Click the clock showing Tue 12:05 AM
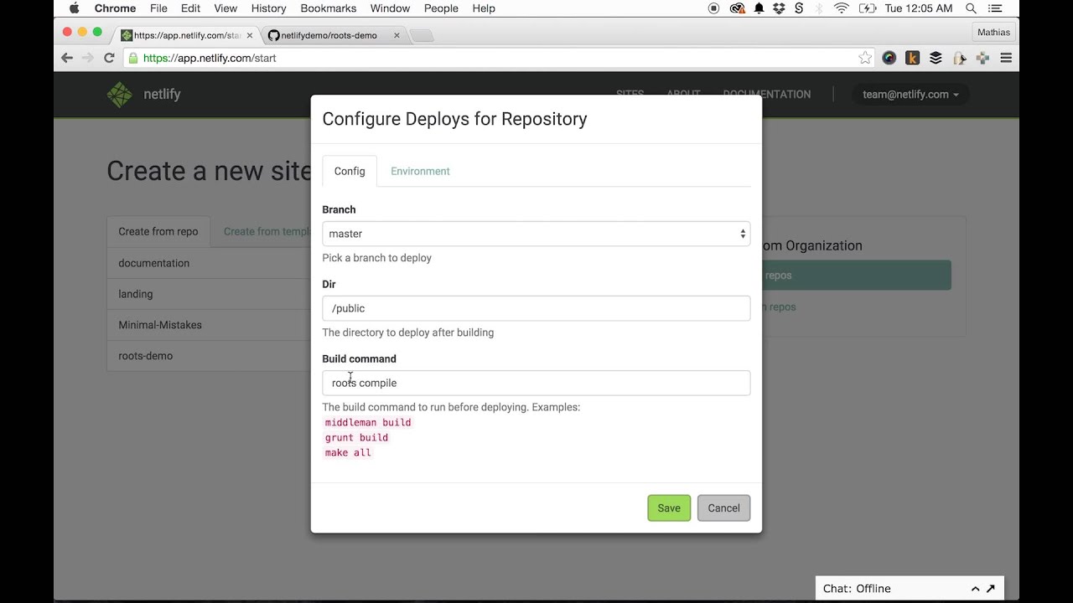Viewport: 1073px width, 603px height. (x=919, y=8)
